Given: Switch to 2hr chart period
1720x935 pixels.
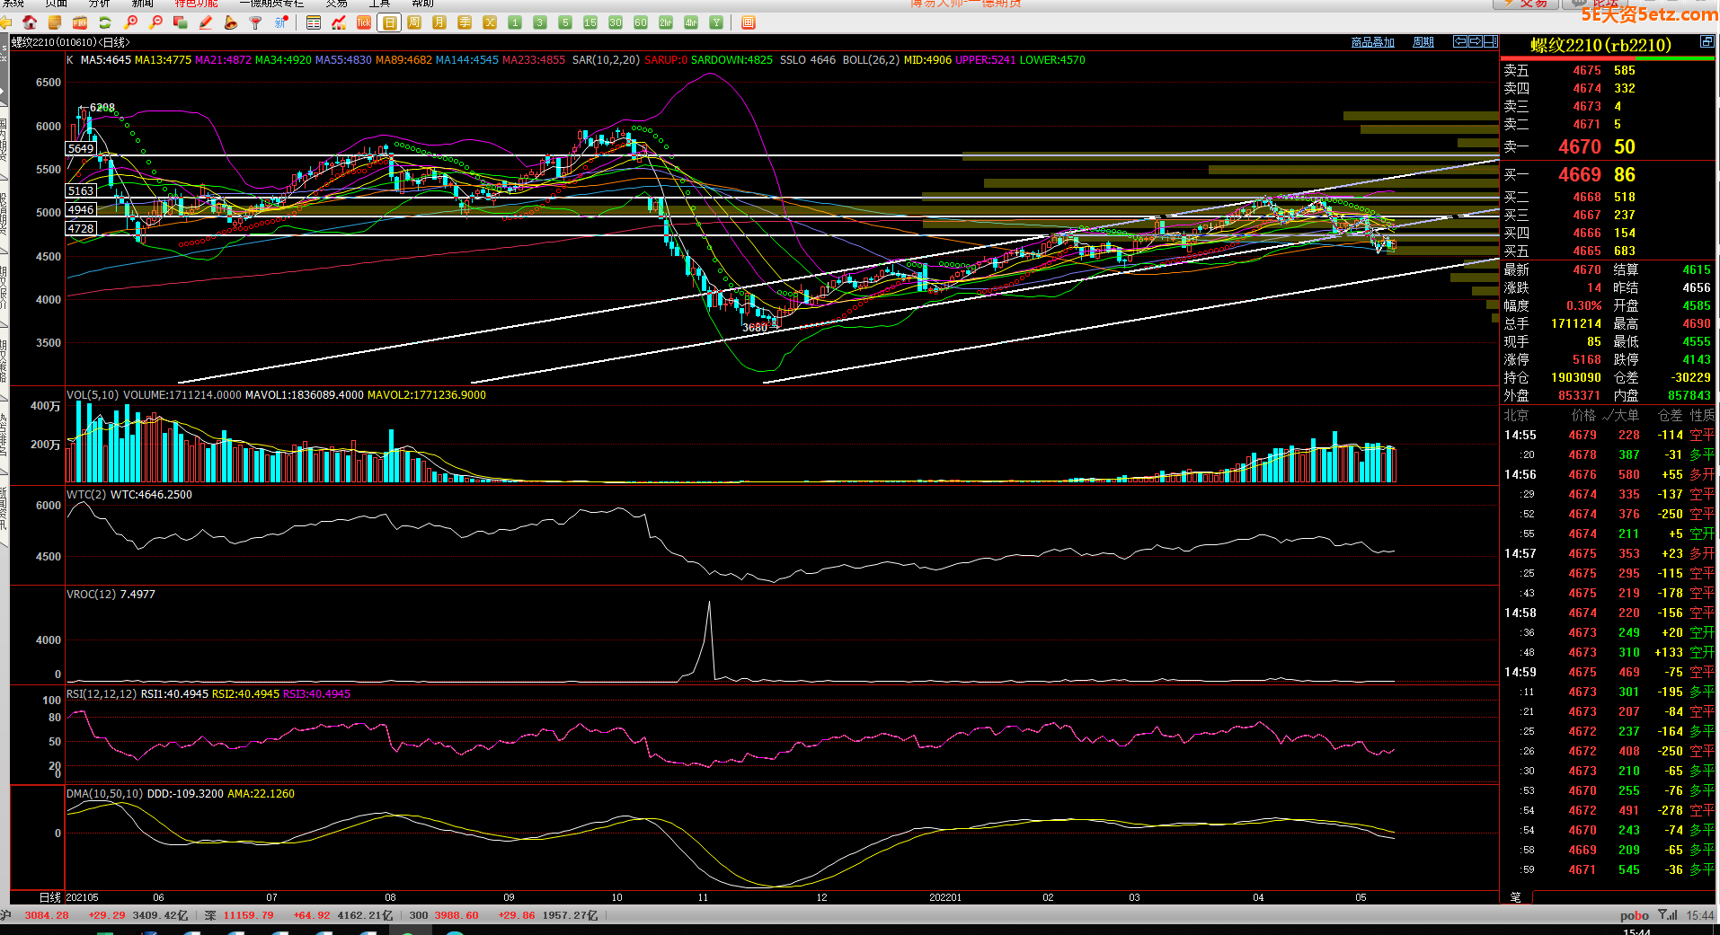Looking at the screenshot, I should pos(666,22).
